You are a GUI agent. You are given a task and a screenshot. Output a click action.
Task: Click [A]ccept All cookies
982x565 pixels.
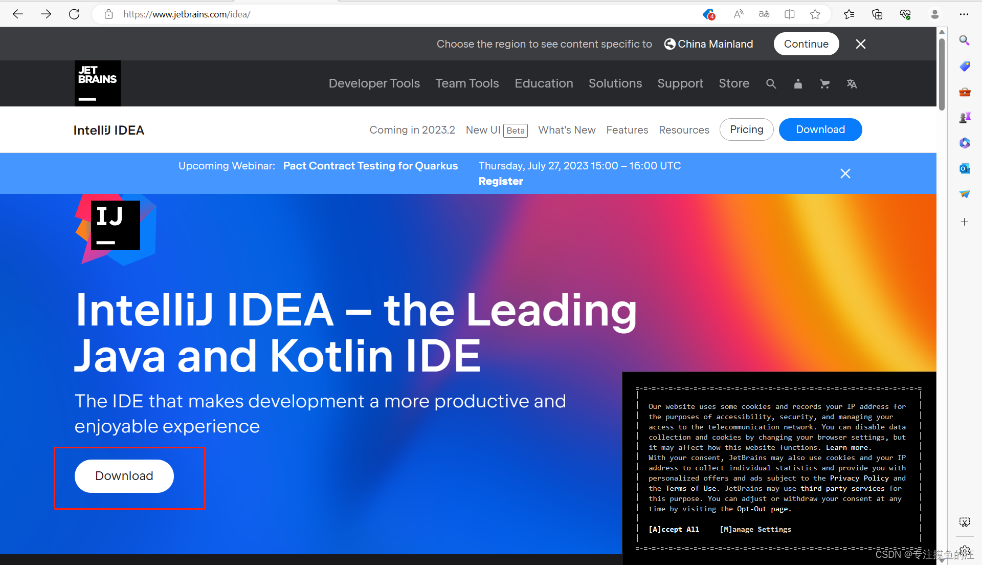coord(674,529)
